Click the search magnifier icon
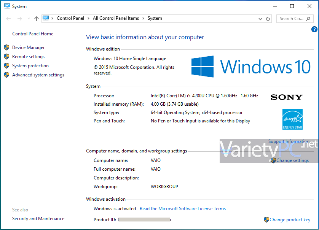This screenshot has width=319, height=230. [308, 19]
